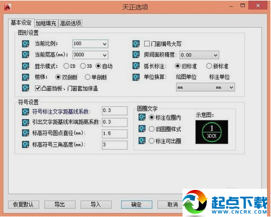
Task: Click the icon beside 当前层高(mm)
Action: coord(25,55)
